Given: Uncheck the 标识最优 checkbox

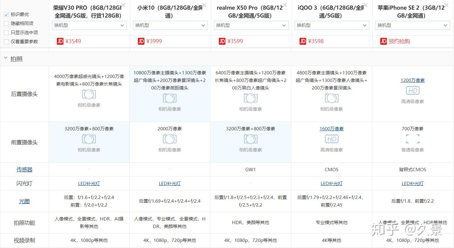Looking at the screenshot, I should [6, 15].
